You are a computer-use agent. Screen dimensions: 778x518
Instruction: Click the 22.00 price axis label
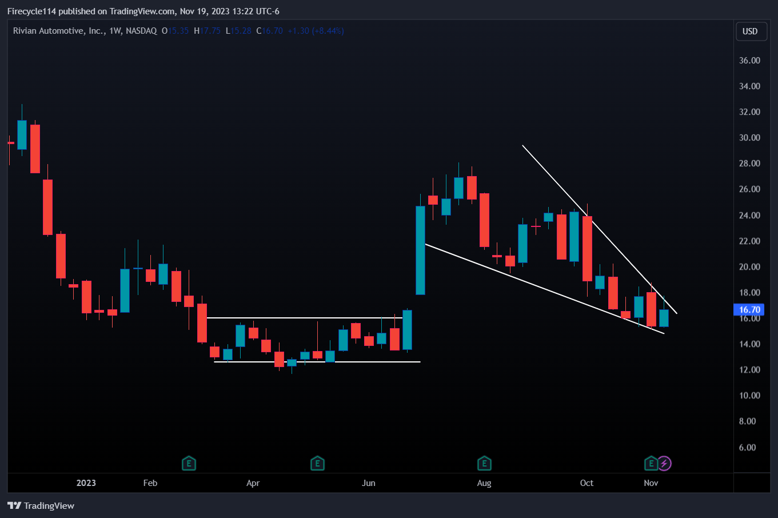point(749,241)
